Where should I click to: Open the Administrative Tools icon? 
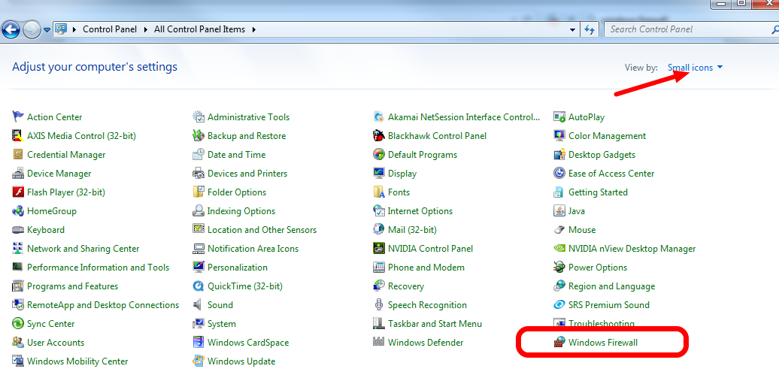(199, 117)
